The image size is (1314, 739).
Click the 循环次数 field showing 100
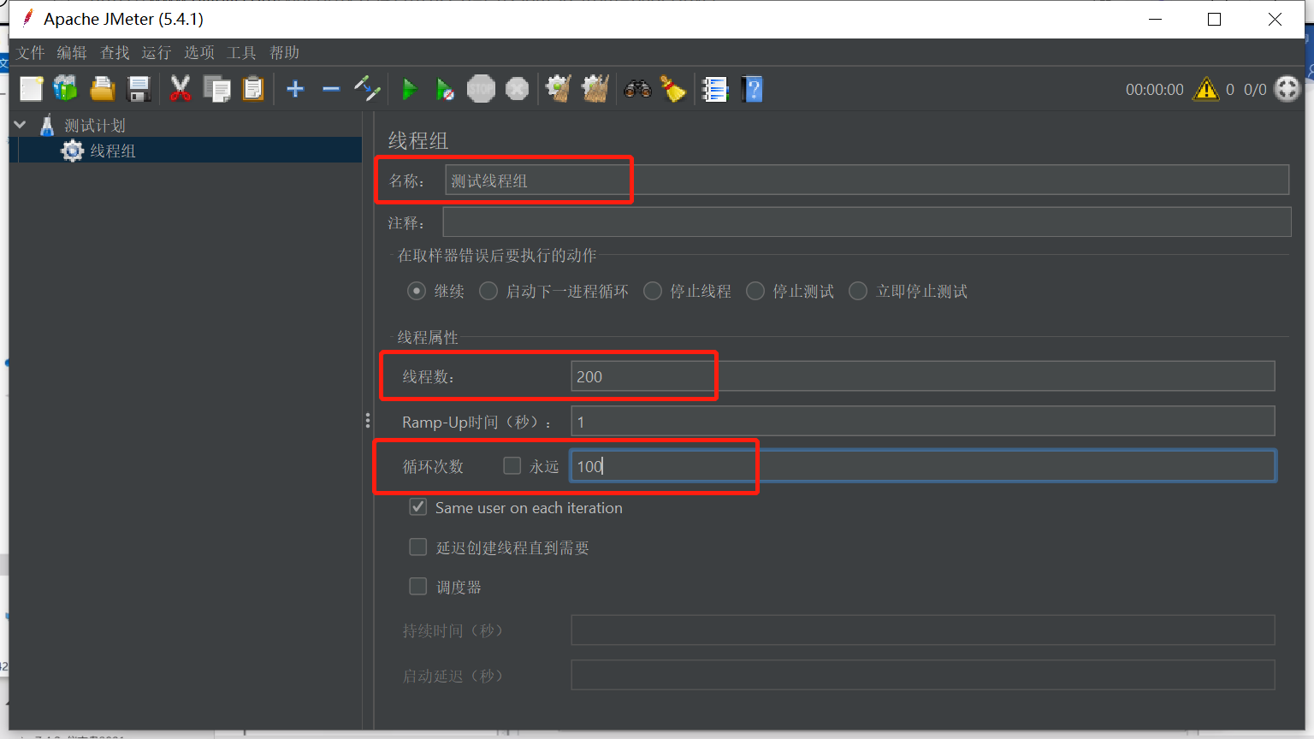coord(923,466)
